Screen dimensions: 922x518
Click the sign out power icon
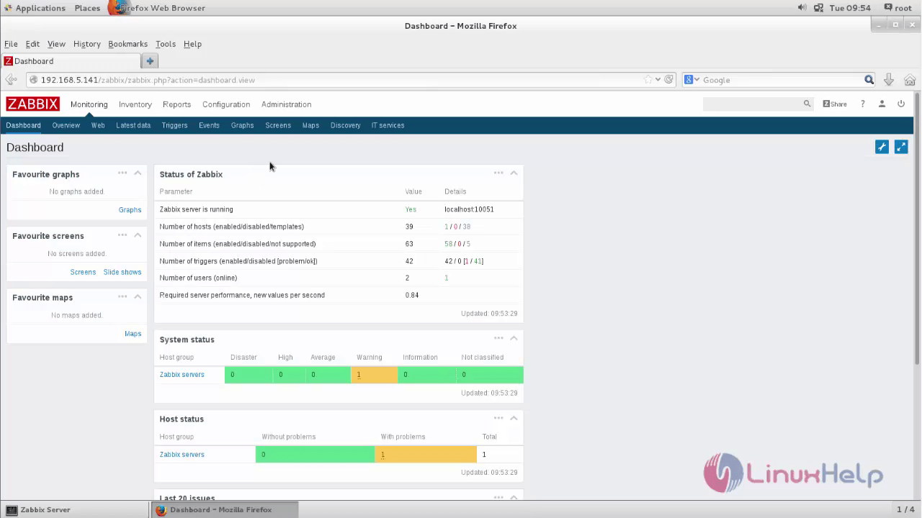[901, 104]
